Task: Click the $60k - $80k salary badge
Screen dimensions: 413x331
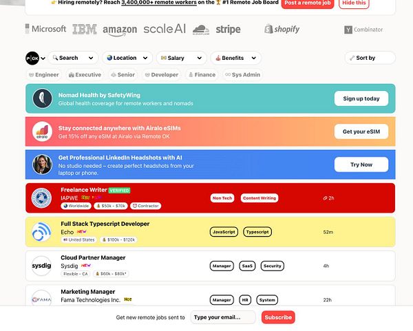Action: click(x=111, y=274)
